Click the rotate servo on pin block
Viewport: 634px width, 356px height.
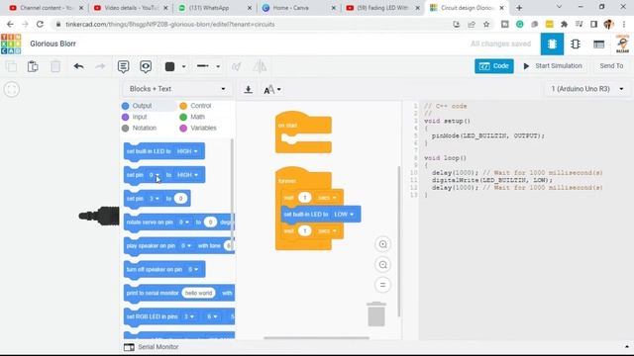[x=179, y=222]
